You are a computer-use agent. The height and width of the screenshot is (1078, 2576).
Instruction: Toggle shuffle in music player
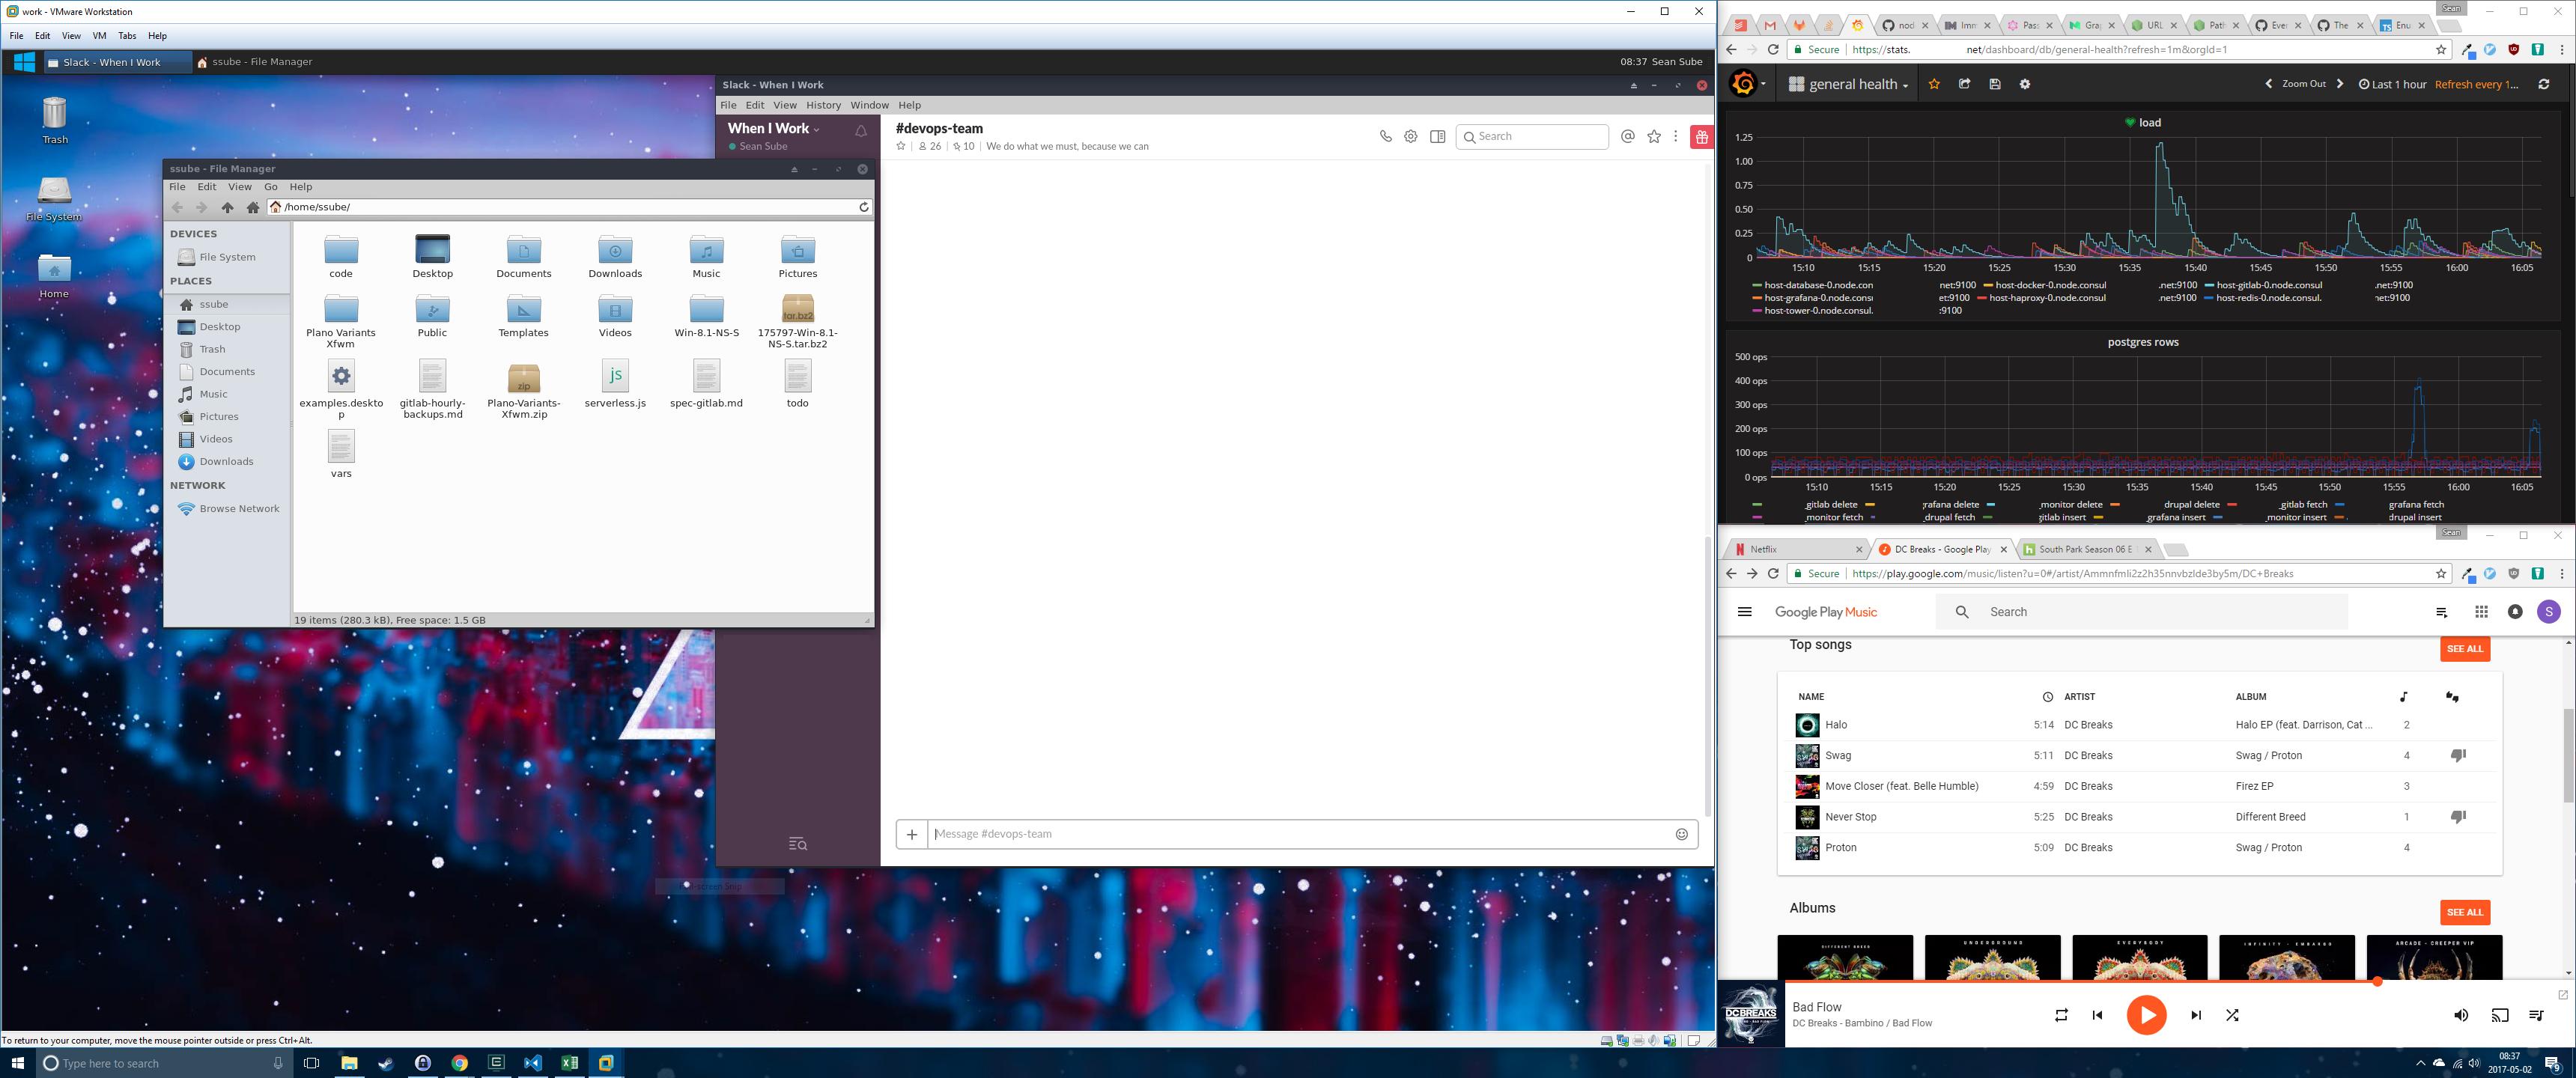click(2232, 1015)
